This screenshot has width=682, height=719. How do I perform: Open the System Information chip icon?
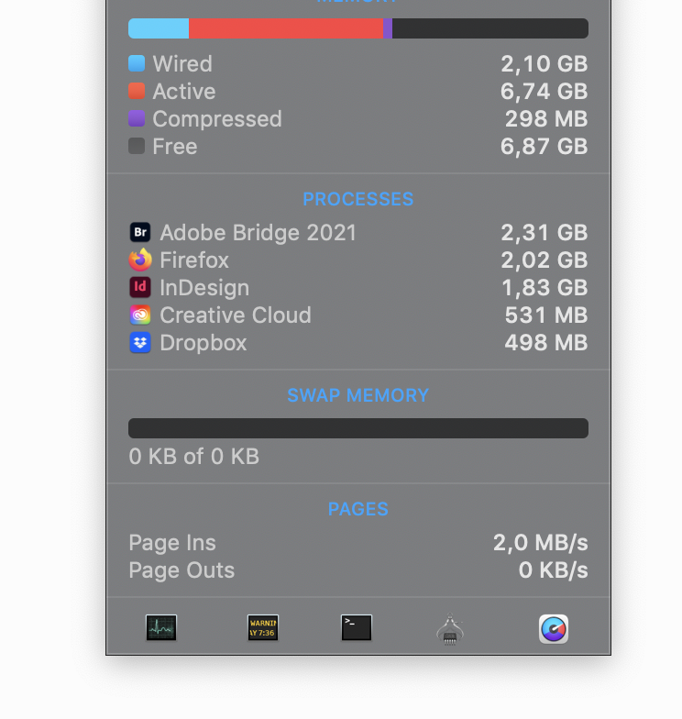coord(450,629)
